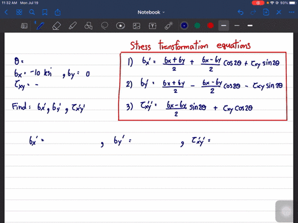298x223 pixels.
Task: Select the Image insert tool
Action: click(x=137, y=26)
